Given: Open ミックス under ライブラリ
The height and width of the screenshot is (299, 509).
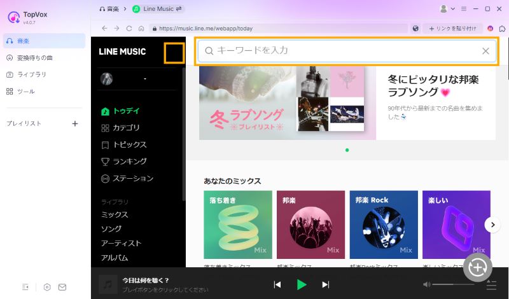Looking at the screenshot, I should coord(115,214).
